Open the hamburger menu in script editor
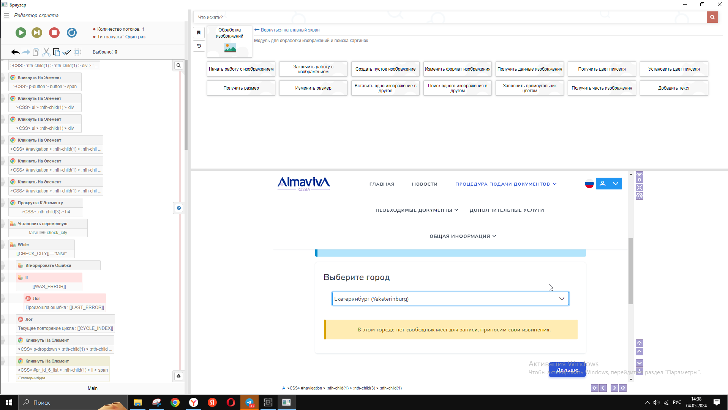Viewport: 728px width, 410px height. point(6,16)
